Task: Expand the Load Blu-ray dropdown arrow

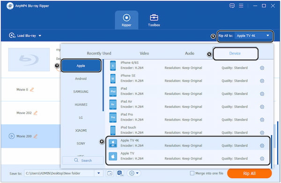Action: click(40, 36)
